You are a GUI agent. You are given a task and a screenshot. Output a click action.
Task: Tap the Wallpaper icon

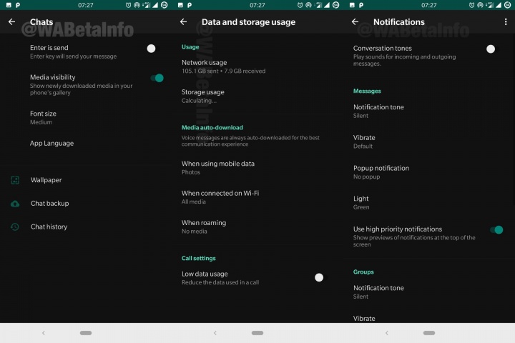[15, 180]
